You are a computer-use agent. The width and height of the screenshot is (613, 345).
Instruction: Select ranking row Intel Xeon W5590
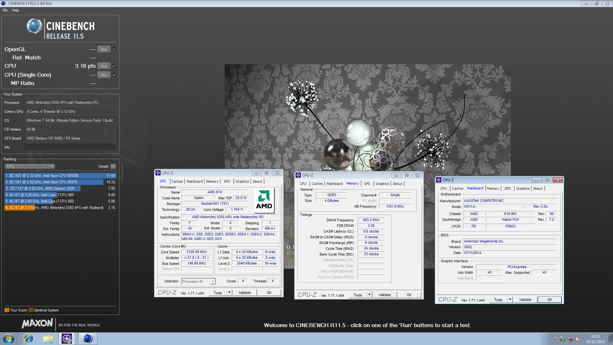(x=60, y=176)
